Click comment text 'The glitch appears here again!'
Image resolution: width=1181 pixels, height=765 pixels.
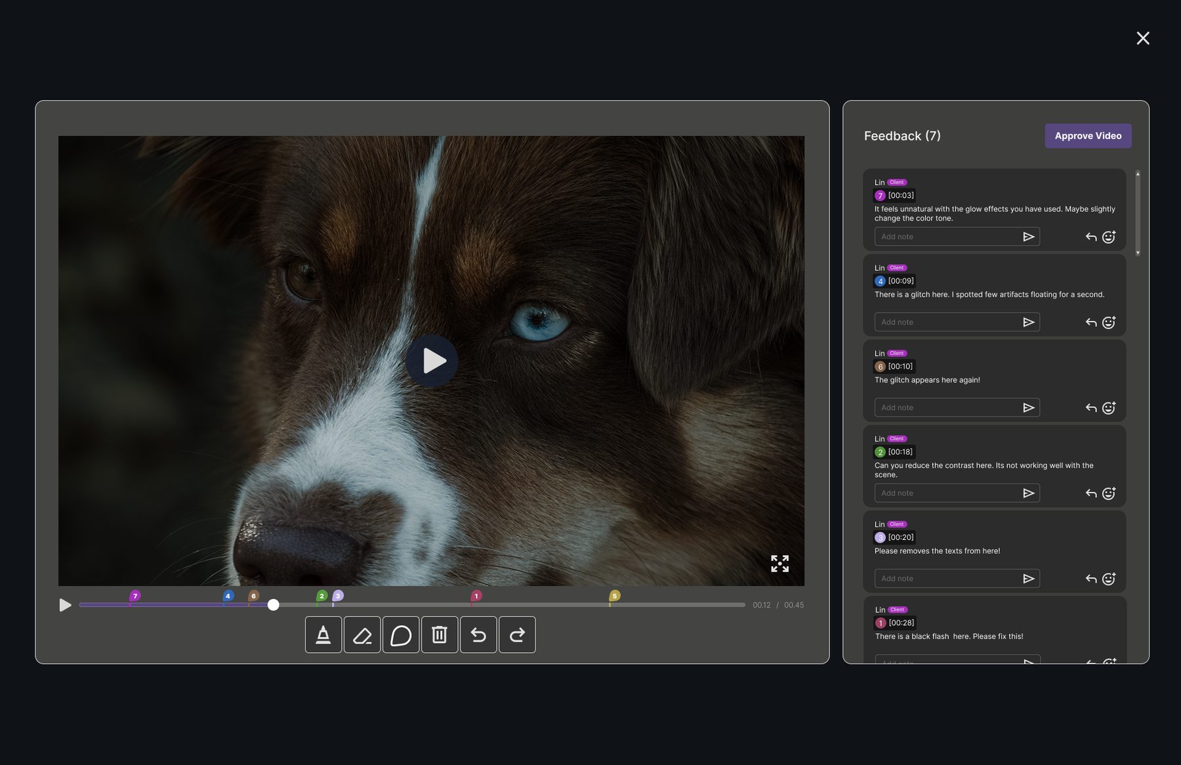click(927, 380)
